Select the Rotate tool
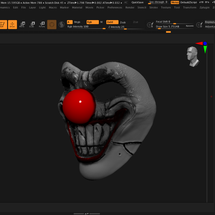 coord(42,25)
